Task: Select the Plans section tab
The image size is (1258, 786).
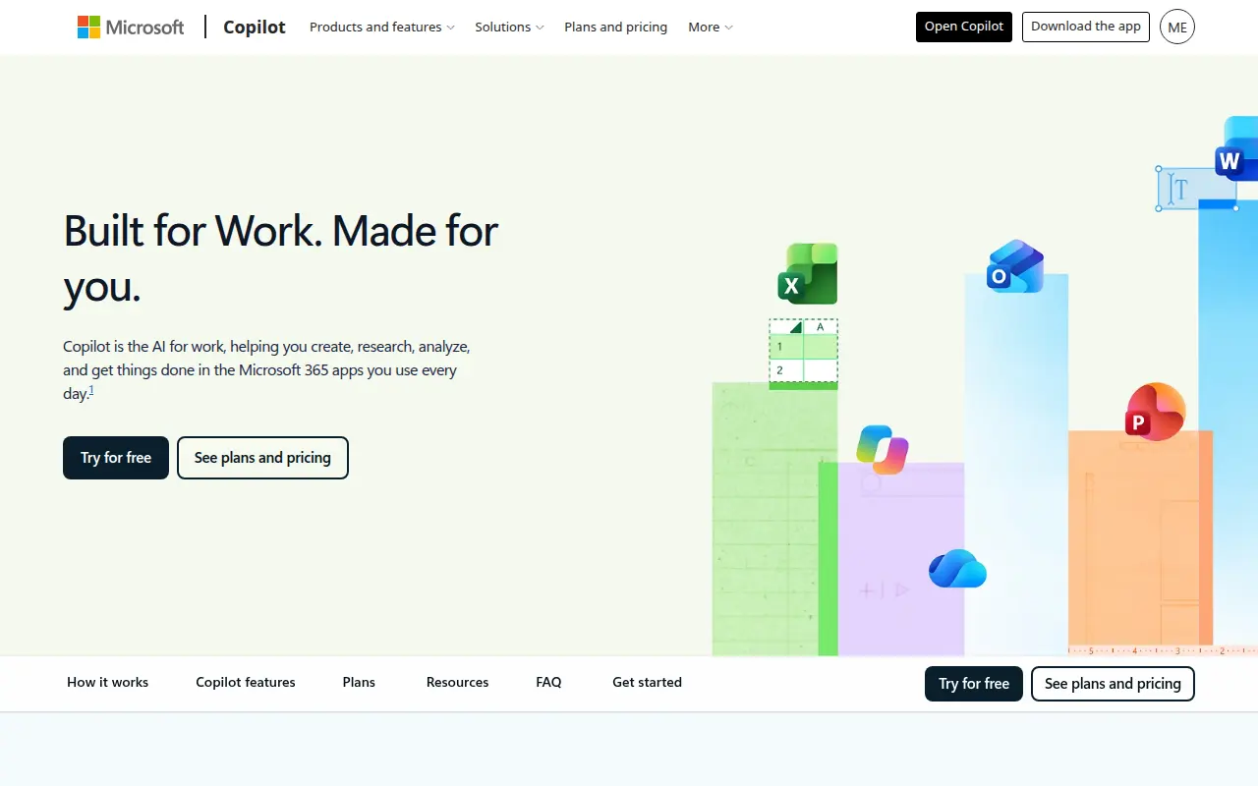Action: (359, 682)
